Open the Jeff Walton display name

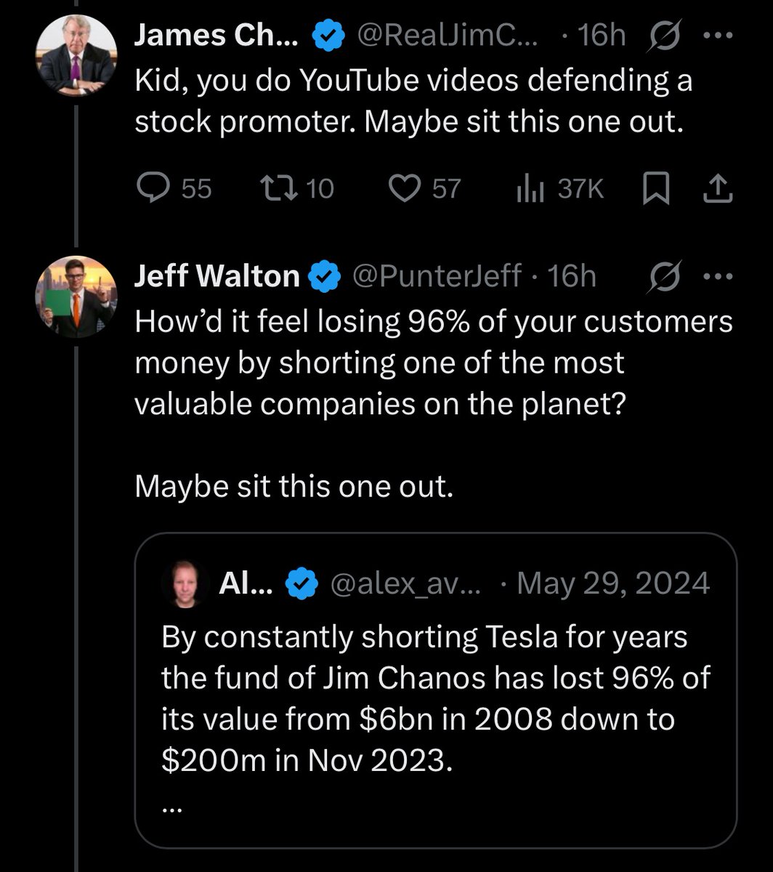click(217, 276)
